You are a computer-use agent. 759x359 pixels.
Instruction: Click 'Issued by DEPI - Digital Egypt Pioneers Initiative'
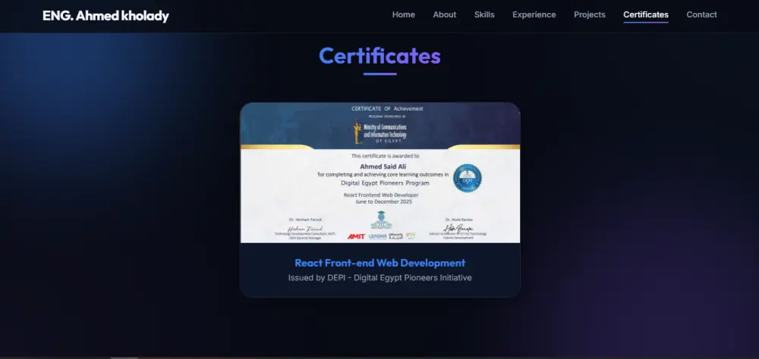tap(380, 278)
